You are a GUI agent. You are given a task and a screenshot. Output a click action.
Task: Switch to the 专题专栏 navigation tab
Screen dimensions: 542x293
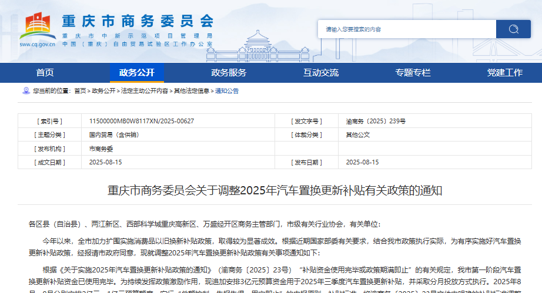point(413,73)
